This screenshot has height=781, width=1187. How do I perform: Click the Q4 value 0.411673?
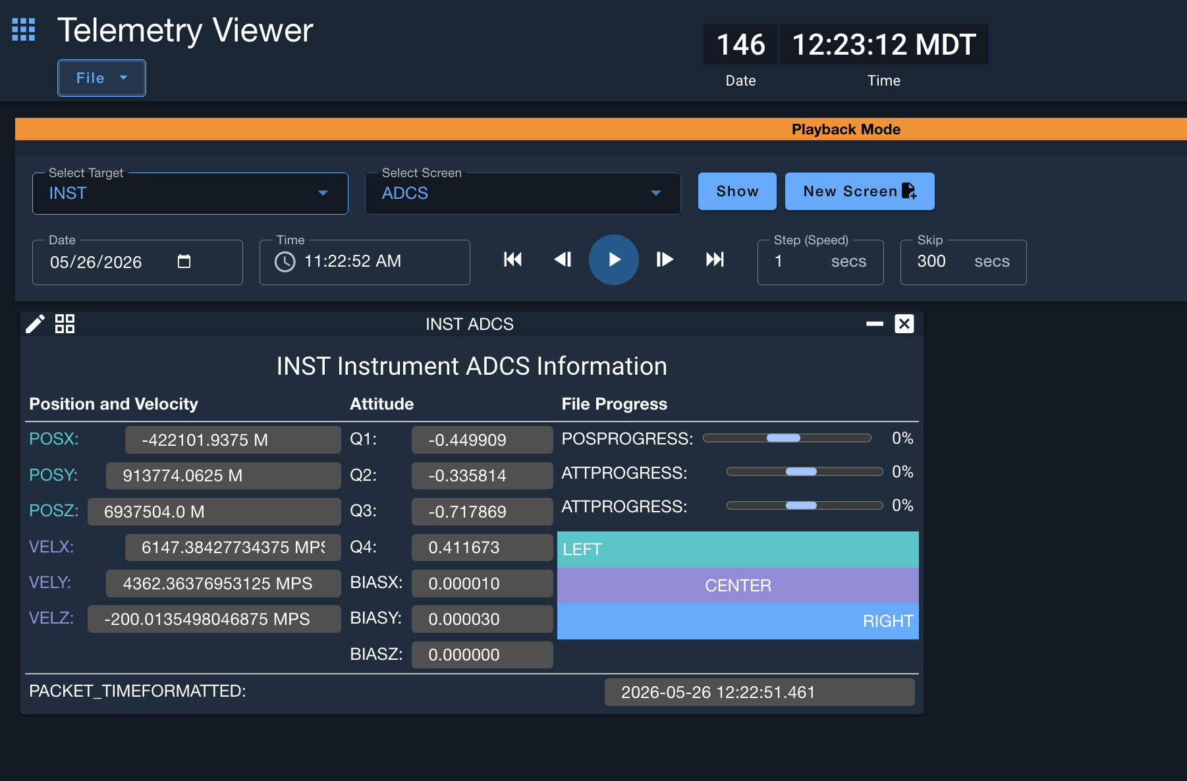482,547
